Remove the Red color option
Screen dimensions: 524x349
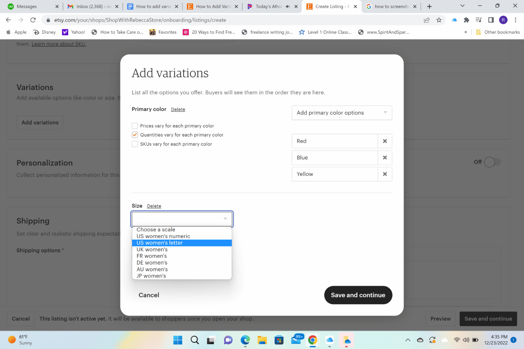(x=385, y=141)
